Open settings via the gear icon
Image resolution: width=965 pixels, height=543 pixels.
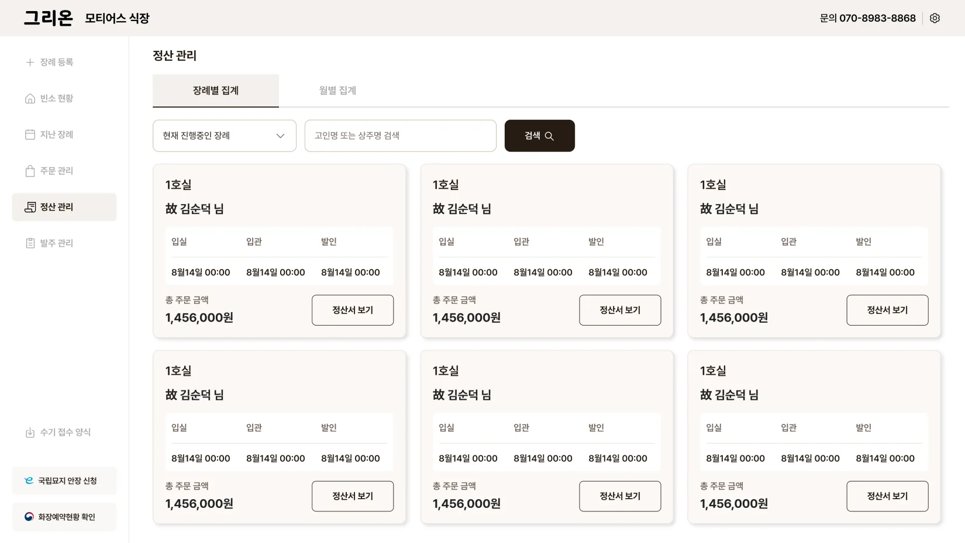click(x=935, y=18)
